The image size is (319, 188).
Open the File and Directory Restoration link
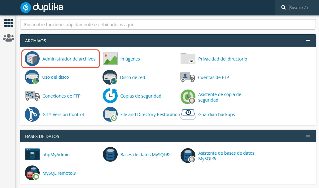tap(150, 114)
